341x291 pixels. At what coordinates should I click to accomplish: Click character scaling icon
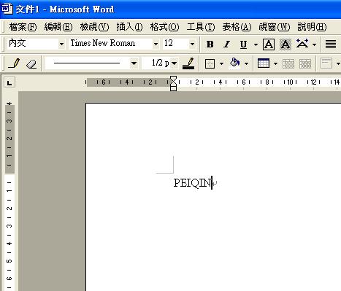(302, 44)
